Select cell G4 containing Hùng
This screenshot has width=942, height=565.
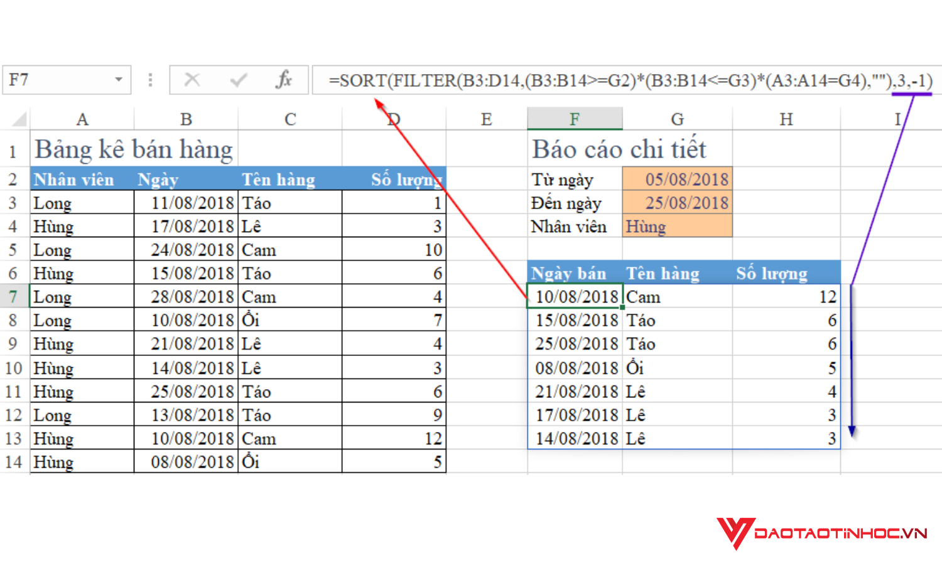[x=677, y=226]
